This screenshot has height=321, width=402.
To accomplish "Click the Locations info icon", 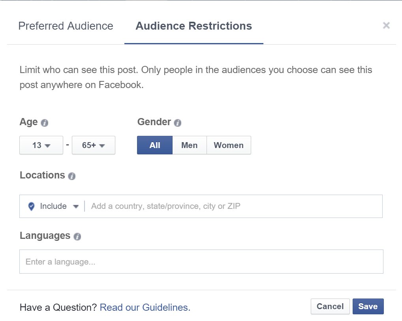I will coord(71,176).
